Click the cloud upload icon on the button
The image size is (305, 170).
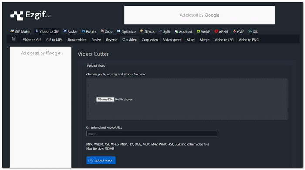91,160
